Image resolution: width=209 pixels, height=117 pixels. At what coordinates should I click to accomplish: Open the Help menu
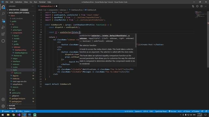click(x=49, y=2)
